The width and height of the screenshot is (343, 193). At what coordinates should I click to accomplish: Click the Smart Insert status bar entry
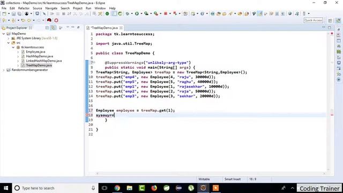pyautogui.click(x=232, y=179)
